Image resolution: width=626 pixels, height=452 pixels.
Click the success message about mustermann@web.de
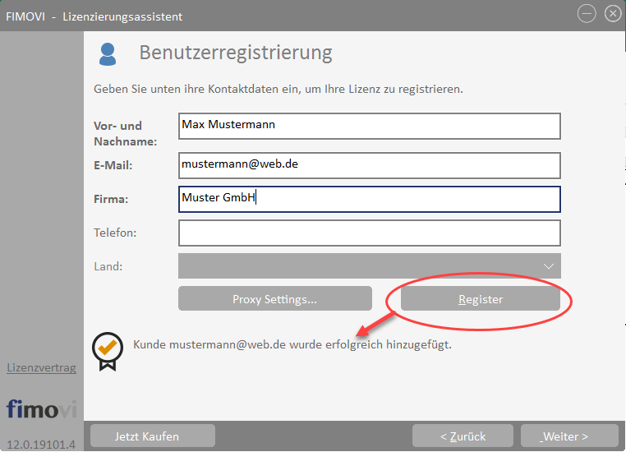tap(292, 344)
